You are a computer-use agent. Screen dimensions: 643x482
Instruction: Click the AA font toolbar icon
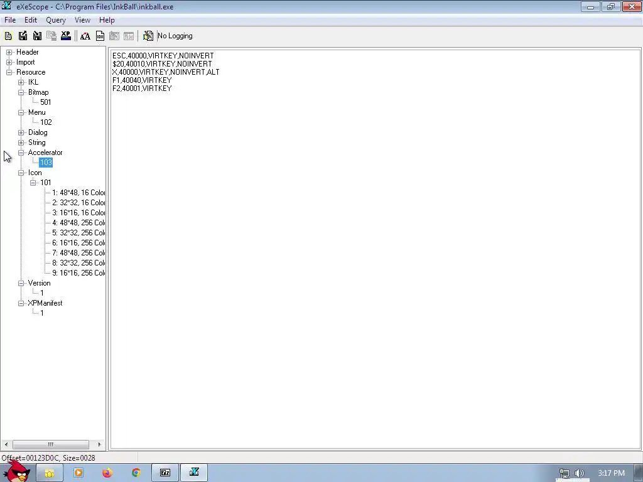(85, 36)
